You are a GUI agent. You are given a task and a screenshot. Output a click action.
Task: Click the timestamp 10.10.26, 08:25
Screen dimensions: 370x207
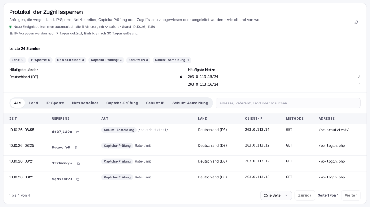tap(22, 145)
